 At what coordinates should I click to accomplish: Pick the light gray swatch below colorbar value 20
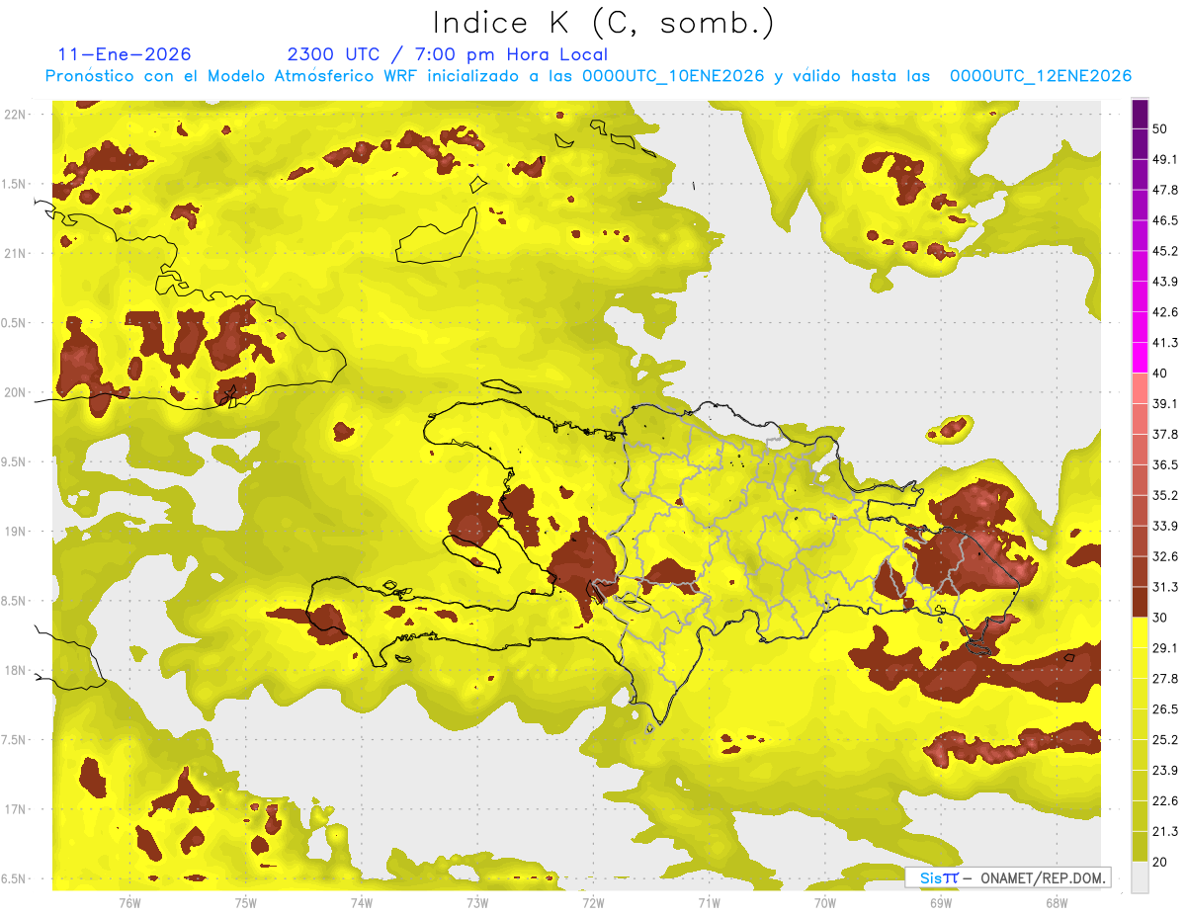(x=1140, y=877)
